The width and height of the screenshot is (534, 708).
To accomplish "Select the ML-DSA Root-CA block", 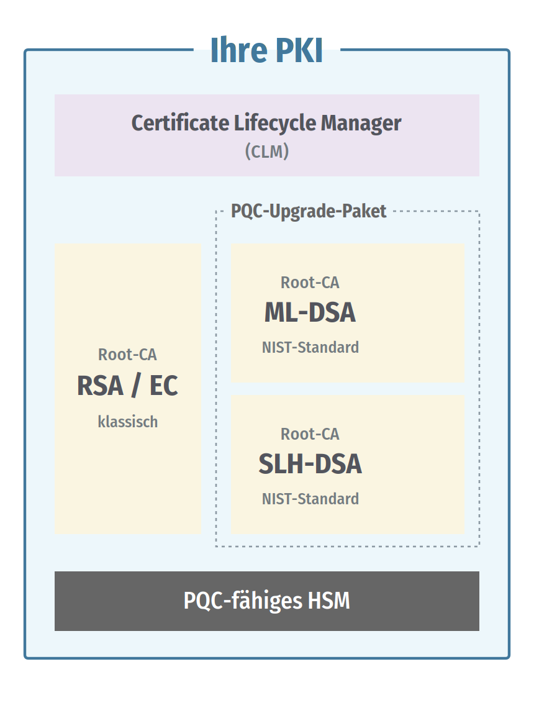I will coord(348,314).
